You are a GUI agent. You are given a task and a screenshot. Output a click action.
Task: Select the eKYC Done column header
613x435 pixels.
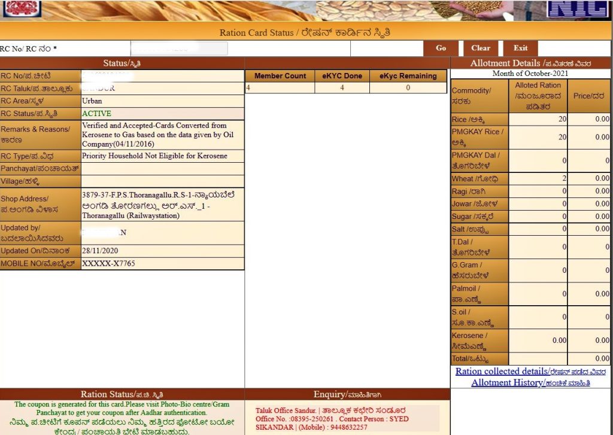[x=342, y=75]
